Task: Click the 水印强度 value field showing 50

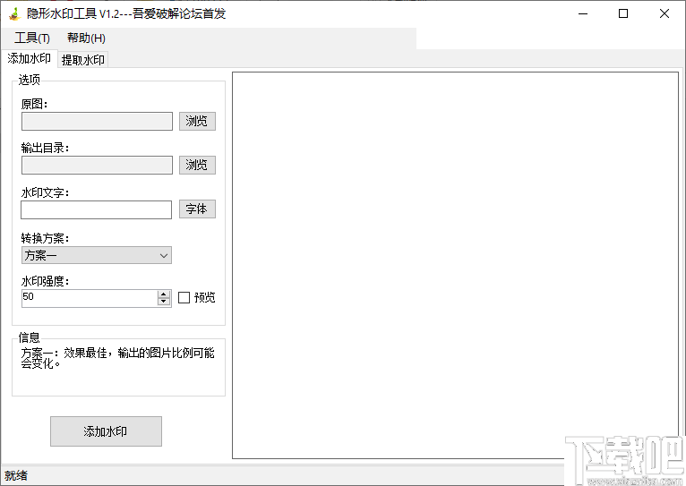Action: pos(90,298)
